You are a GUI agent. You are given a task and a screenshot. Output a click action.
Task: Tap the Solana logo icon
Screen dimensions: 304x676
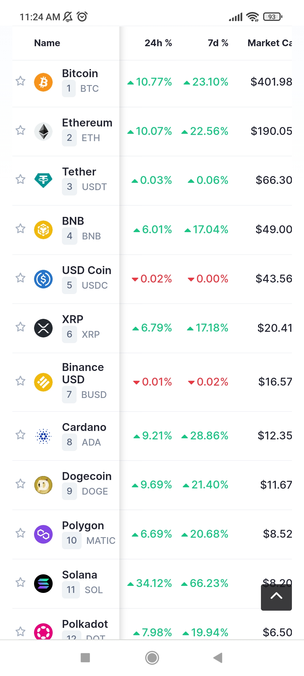click(x=43, y=584)
